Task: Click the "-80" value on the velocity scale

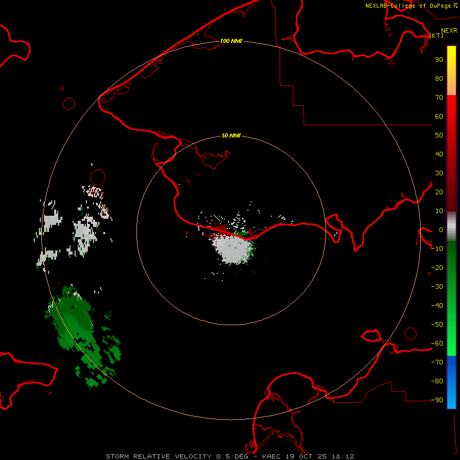Action: [437, 381]
